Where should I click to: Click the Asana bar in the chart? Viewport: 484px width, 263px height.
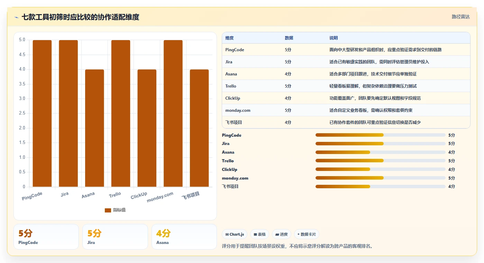(94, 128)
